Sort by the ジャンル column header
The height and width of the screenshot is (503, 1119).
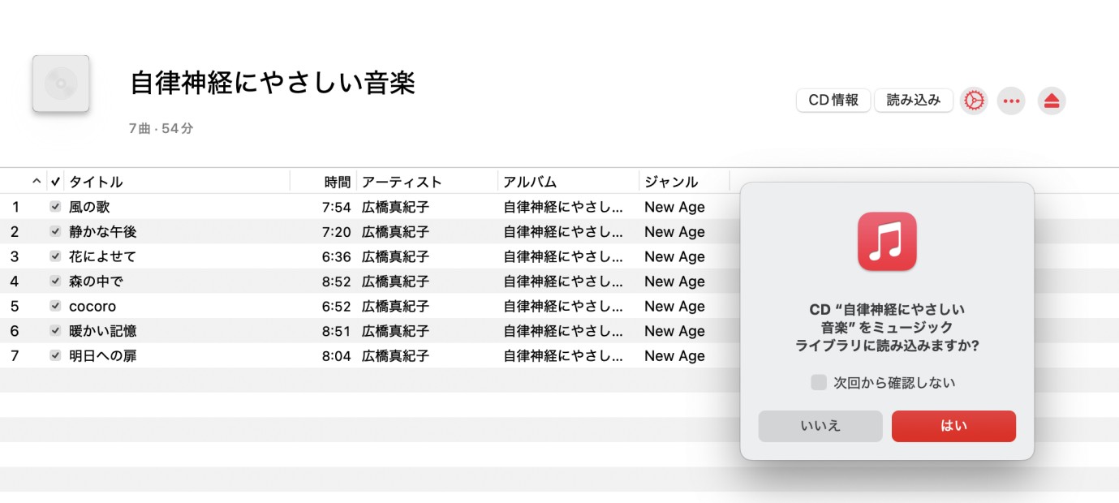[x=671, y=182]
